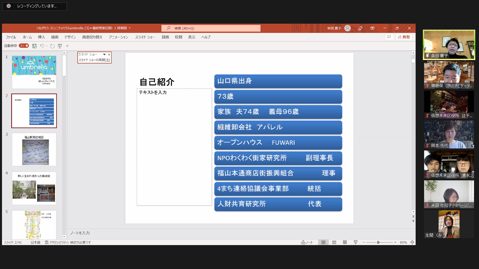Go to next slide double-arrow
Image resolution: width=479 pixels, height=269 pixels.
tap(413, 221)
